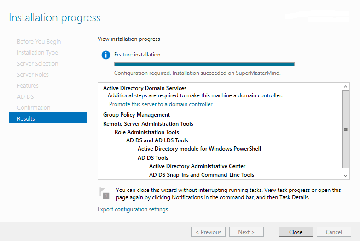Select the Confirmation step in the sidebar
This screenshot has height=241, width=360.
[x=34, y=107]
